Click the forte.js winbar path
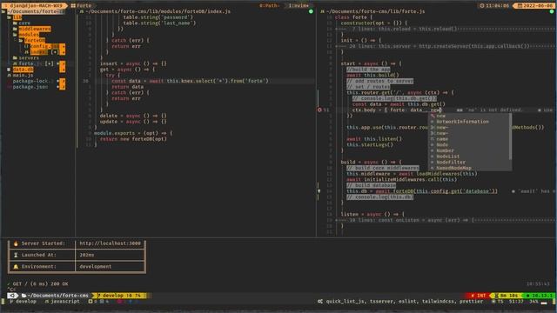The image size is (557, 313). pos(375,11)
